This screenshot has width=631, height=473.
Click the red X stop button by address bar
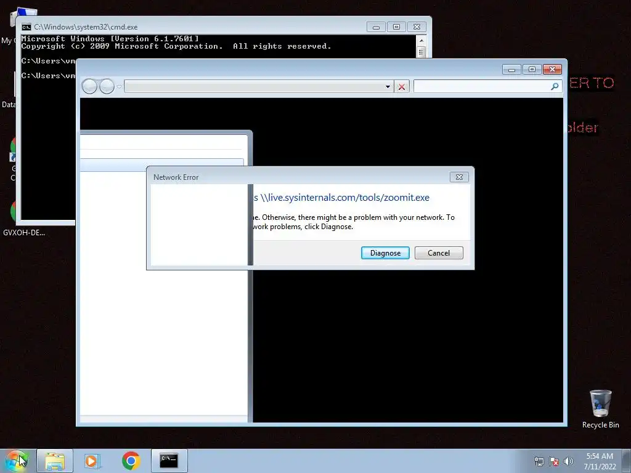tap(402, 86)
